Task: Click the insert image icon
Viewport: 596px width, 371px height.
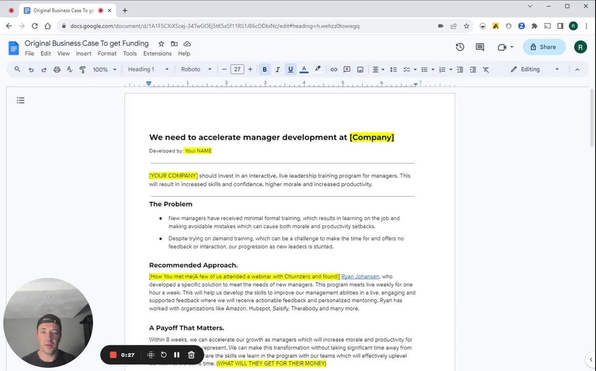Action: pyautogui.click(x=360, y=69)
